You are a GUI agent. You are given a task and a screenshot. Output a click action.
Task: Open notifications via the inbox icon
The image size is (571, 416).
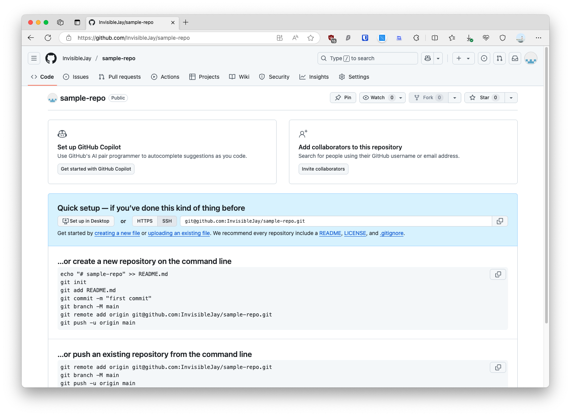515,58
